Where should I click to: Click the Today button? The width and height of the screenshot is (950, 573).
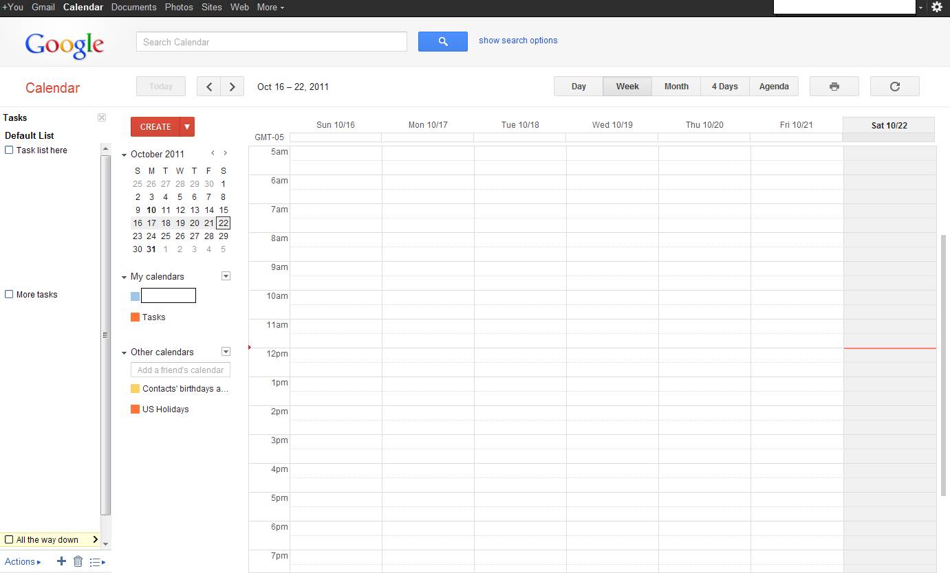[x=161, y=87]
